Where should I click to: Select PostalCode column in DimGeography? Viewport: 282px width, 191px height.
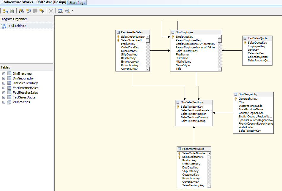coord(245,127)
